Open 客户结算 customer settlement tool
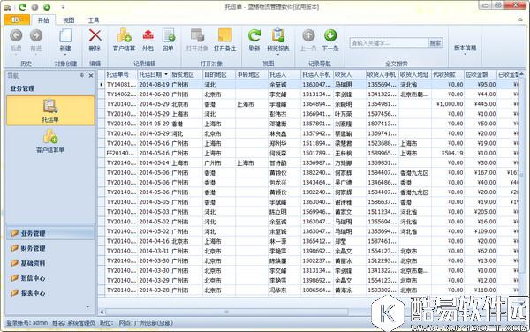 point(124,40)
